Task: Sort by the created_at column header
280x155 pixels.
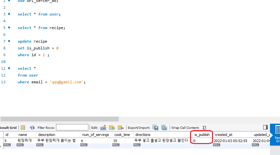Action: (232, 135)
